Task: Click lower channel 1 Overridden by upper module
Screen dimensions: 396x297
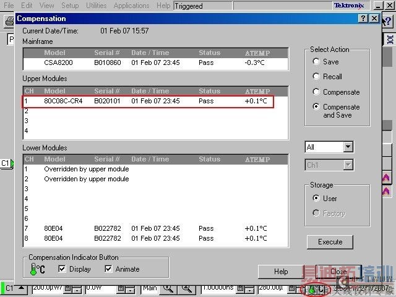Action: 87,169
